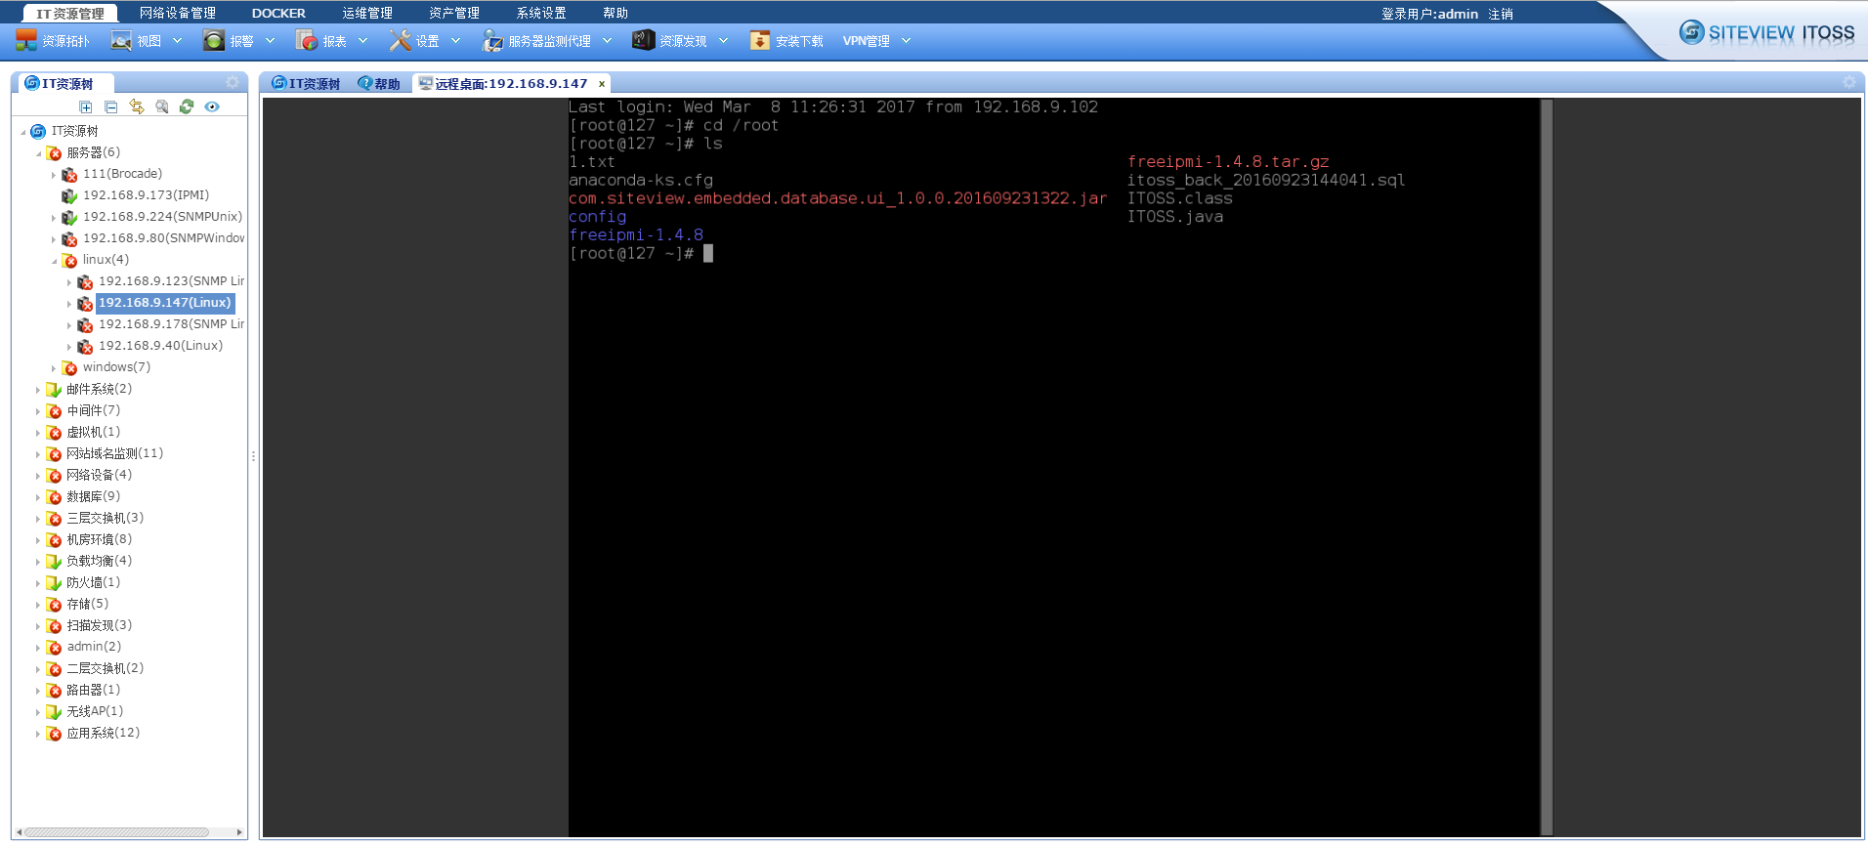Toggle the eye visibility icon in tree toolbar

pyautogui.click(x=212, y=106)
